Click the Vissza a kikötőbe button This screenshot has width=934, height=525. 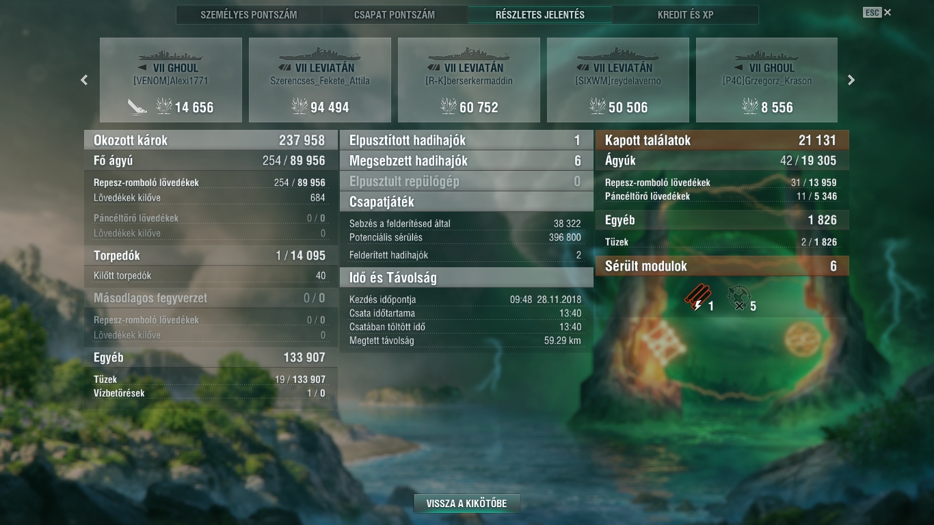pyautogui.click(x=467, y=504)
